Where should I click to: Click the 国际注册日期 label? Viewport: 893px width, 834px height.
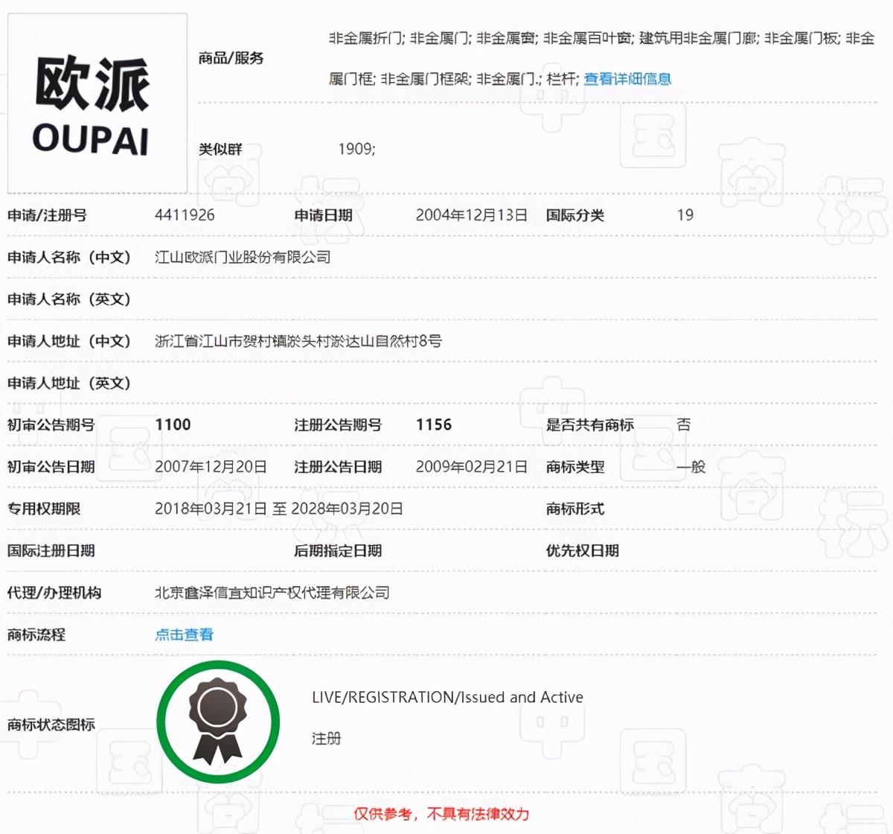(51, 550)
